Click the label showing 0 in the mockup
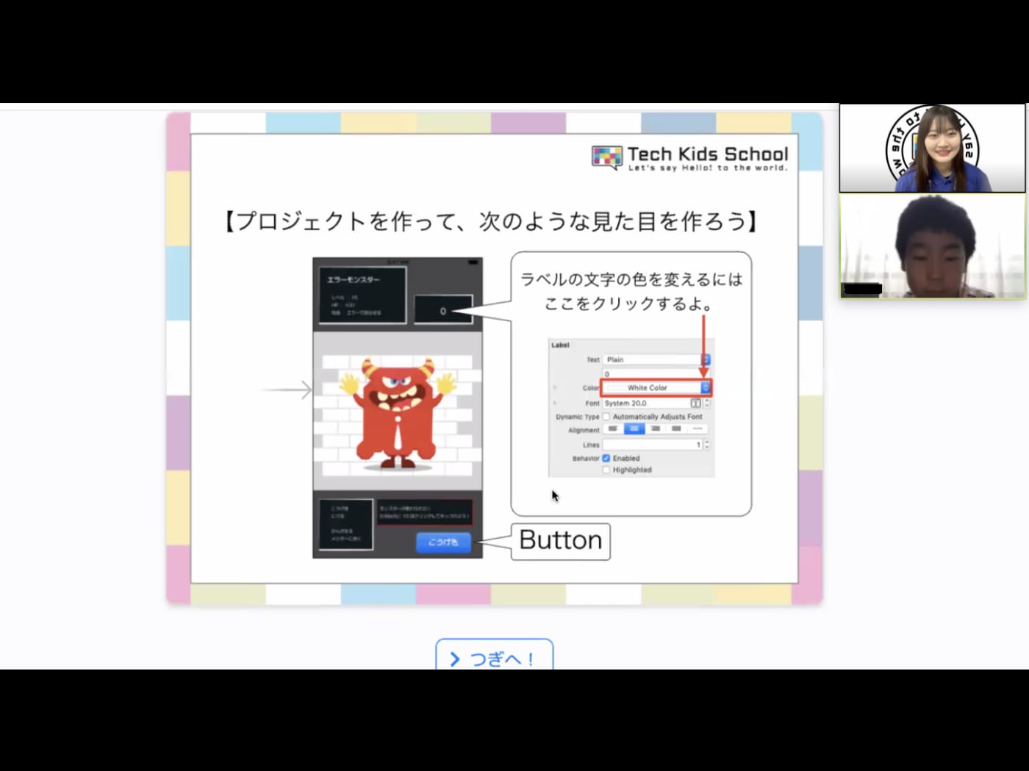This screenshot has height=771, width=1029. (443, 310)
